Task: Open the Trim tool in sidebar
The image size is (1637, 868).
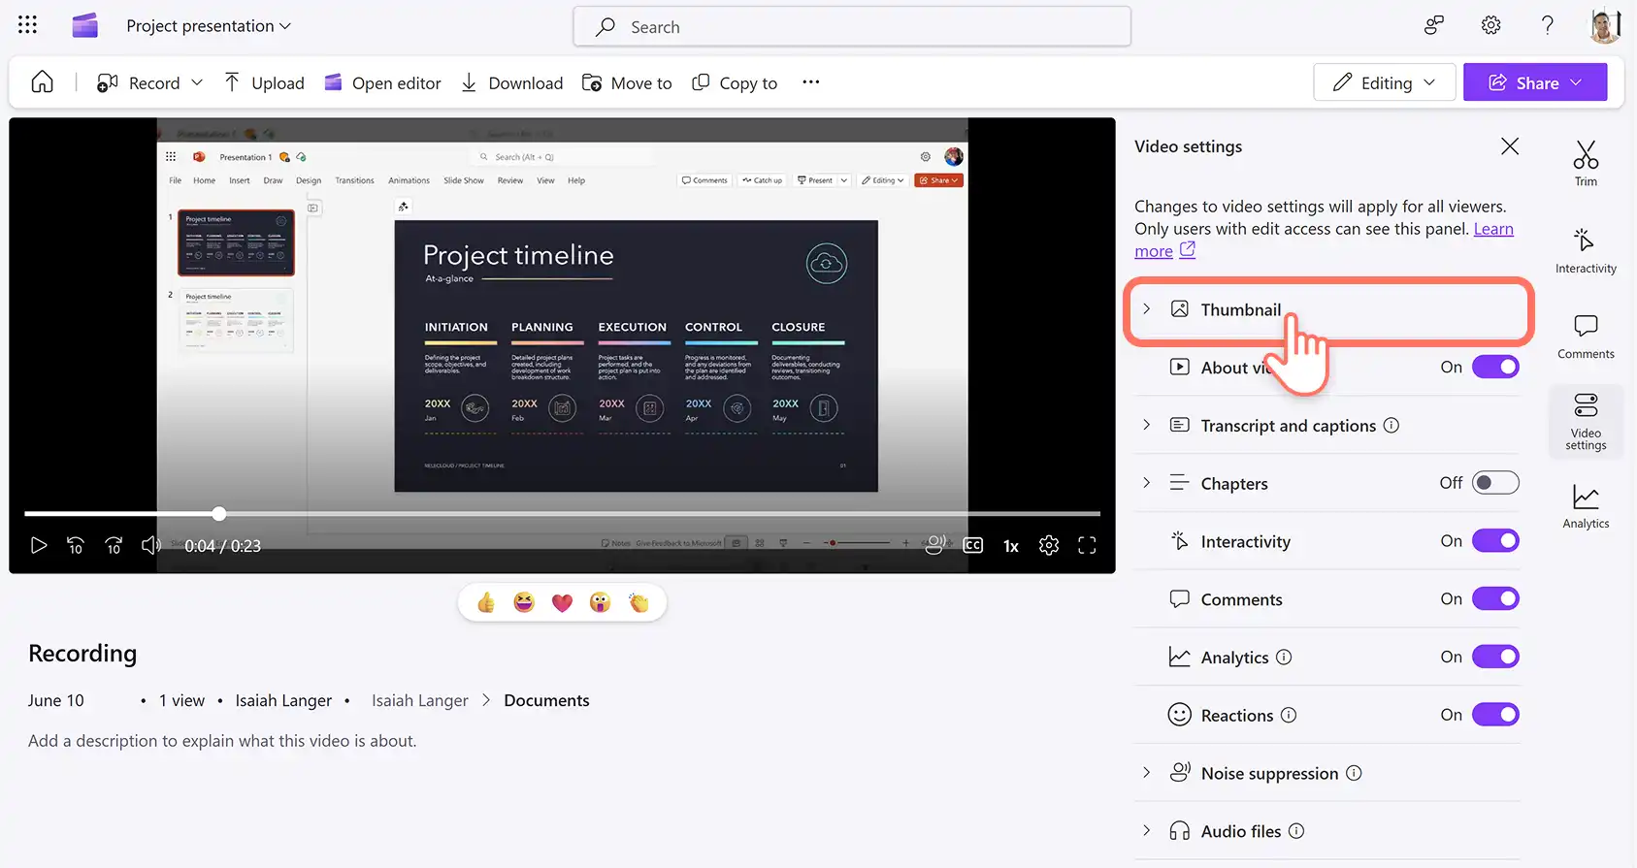Action: tap(1586, 163)
